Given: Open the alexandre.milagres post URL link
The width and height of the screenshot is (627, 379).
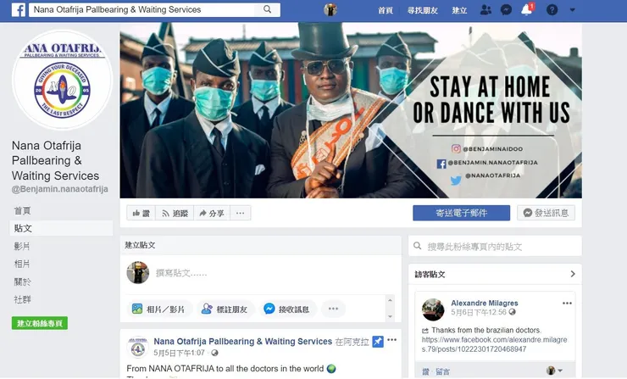Looking at the screenshot, I should (x=494, y=344).
